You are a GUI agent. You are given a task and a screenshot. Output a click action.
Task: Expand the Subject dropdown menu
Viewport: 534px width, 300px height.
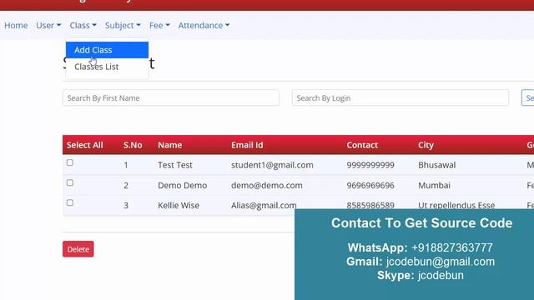click(x=123, y=26)
